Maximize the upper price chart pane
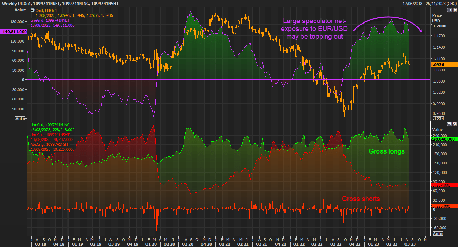The image size is (458, 247). tap(449, 10)
